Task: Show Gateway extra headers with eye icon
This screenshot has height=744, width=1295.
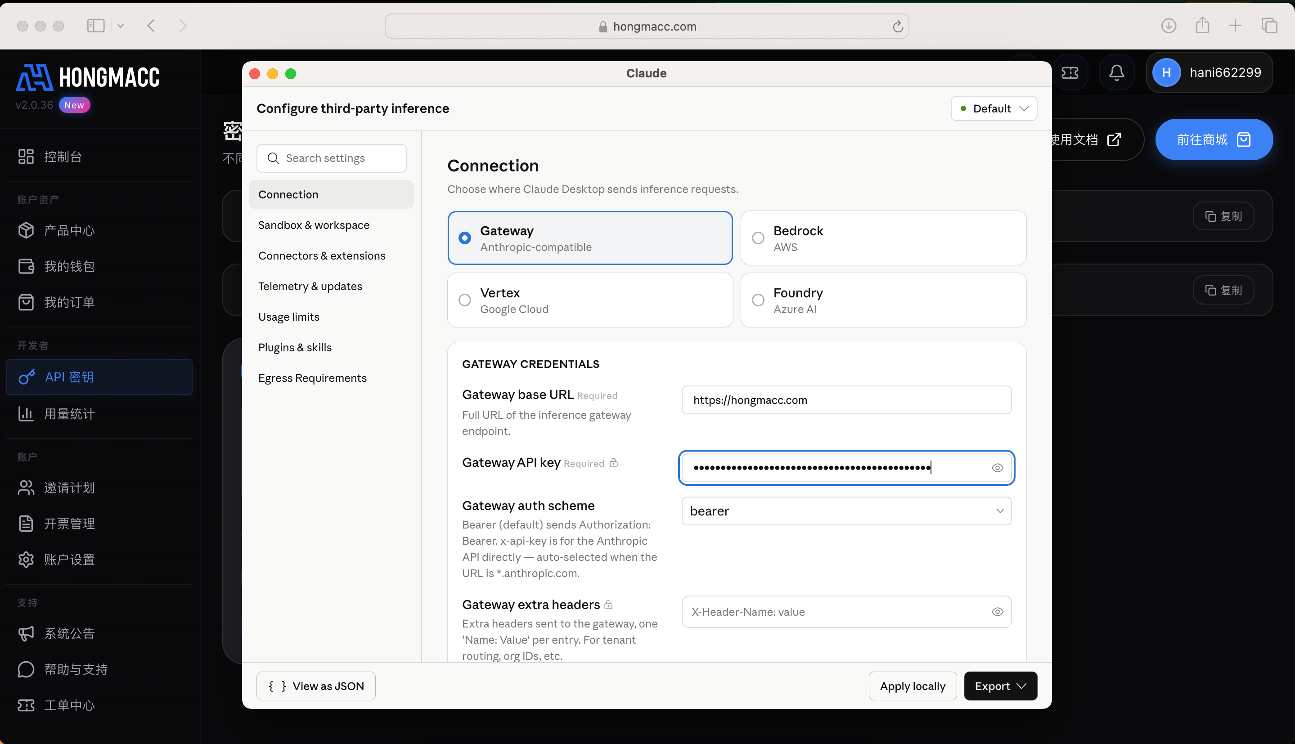Action: 997,612
